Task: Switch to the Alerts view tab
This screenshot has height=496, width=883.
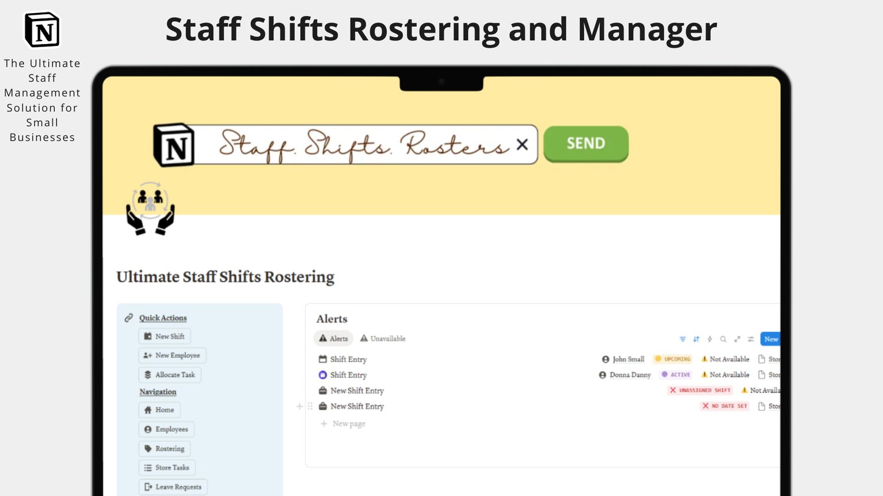Action: click(333, 338)
